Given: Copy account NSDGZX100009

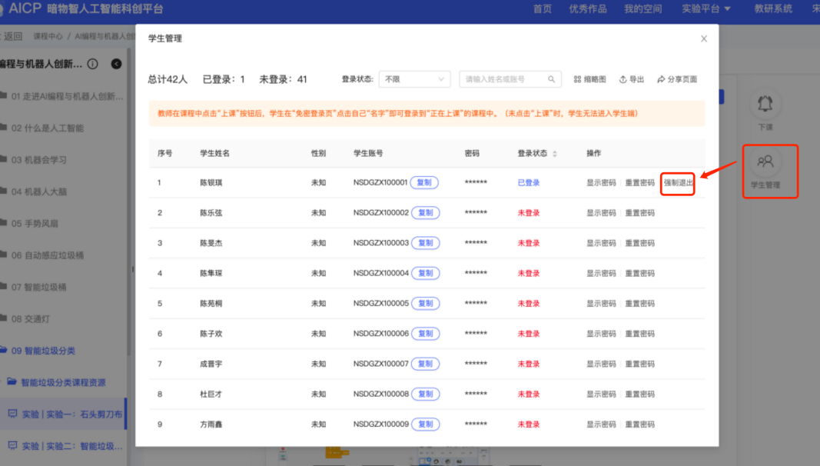Looking at the screenshot, I should tap(425, 424).
